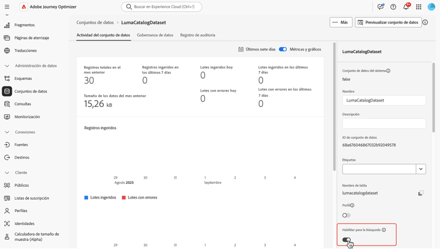Viewport: 440px width, 249px height.
Task: Click the Públicos sidebar icon
Action: point(7,185)
